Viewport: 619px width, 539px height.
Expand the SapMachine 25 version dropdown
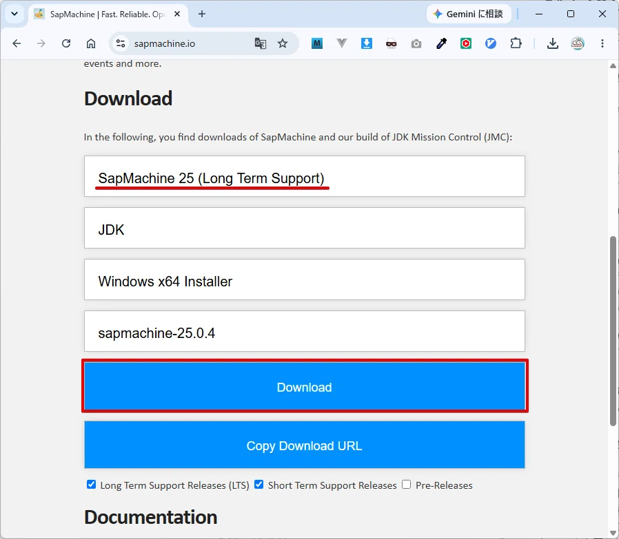tap(305, 176)
